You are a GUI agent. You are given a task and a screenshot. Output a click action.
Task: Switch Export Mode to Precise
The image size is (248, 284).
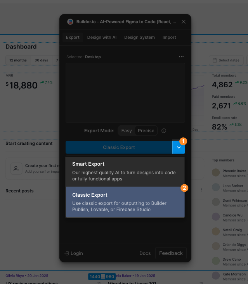point(146,131)
